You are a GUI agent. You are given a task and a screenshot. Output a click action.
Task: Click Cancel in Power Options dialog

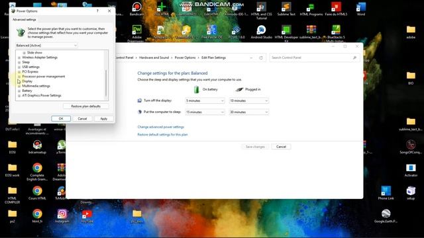tap(82, 119)
